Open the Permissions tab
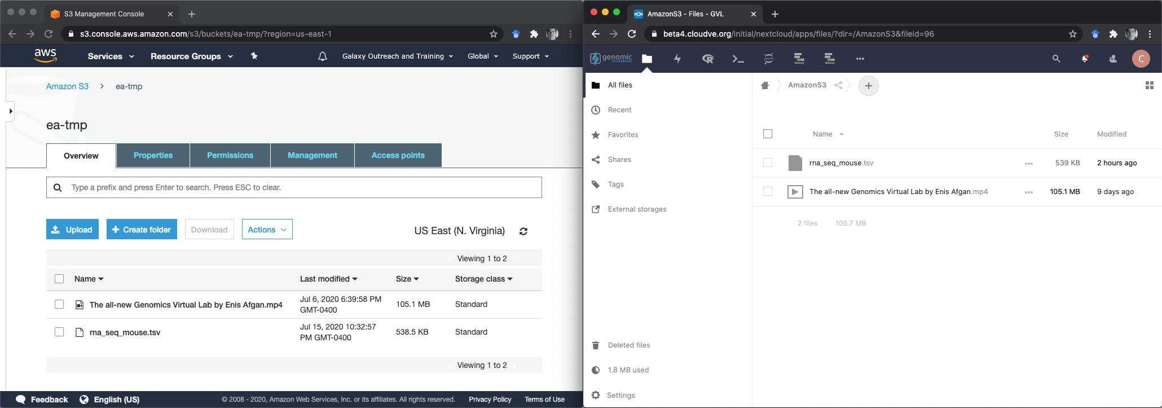The image size is (1162, 408). tap(230, 155)
